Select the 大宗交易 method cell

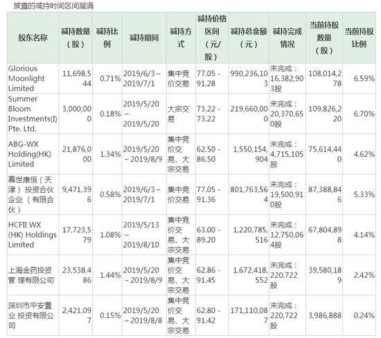pos(181,114)
